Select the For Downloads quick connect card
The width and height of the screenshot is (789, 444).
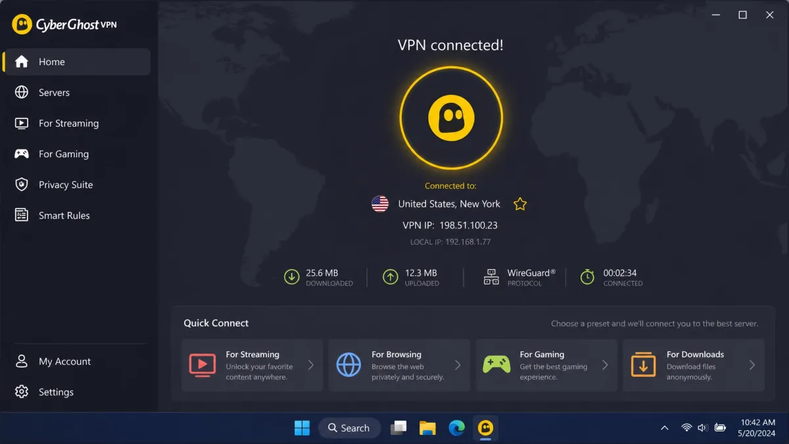click(x=694, y=365)
